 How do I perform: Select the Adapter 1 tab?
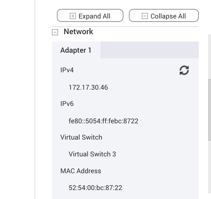[x=76, y=50]
